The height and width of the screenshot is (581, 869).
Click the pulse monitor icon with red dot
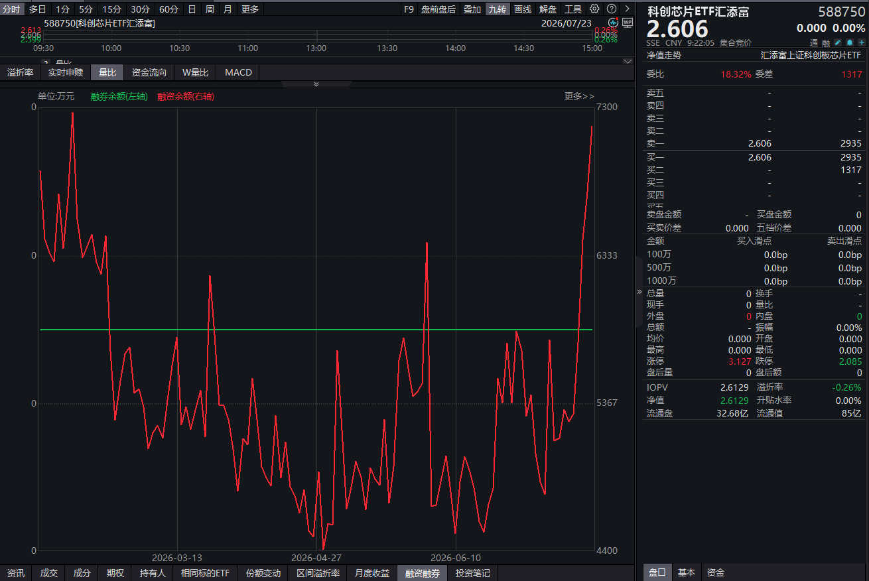[613, 22]
